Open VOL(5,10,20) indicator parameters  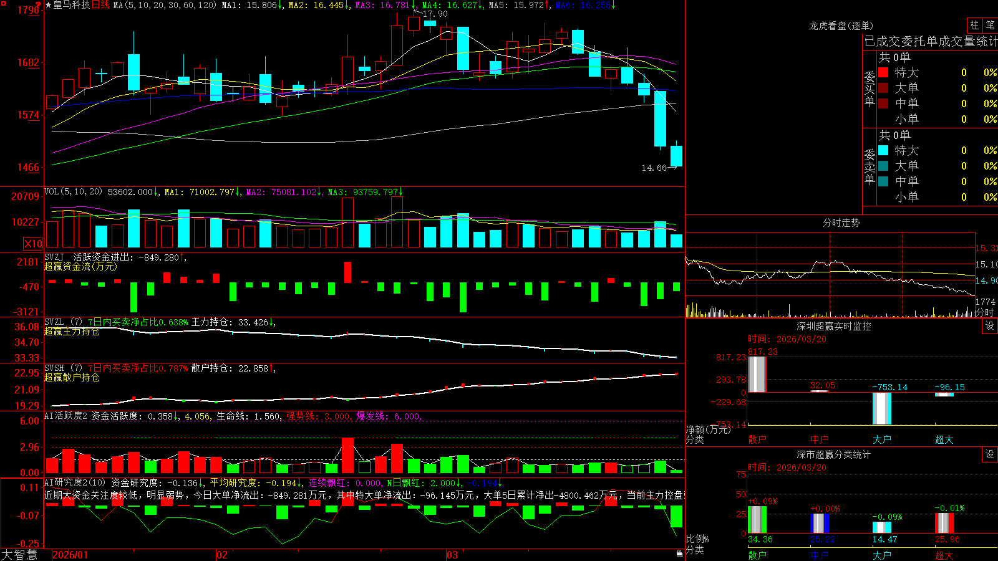pyautogui.click(x=73, y=191)
